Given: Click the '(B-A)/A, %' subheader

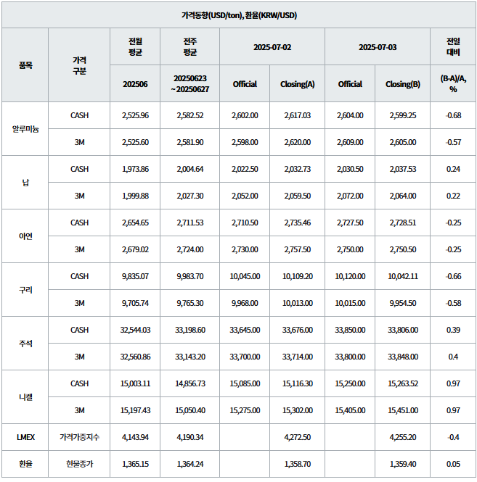Looking at the screenshot, I should (x=453, y=83).
